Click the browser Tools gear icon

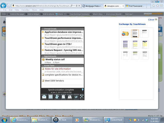(x=162, y=6)
